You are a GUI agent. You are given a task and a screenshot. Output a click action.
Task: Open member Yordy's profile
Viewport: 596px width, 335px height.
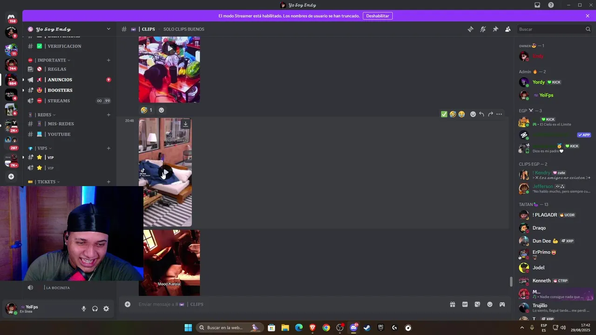554,82
